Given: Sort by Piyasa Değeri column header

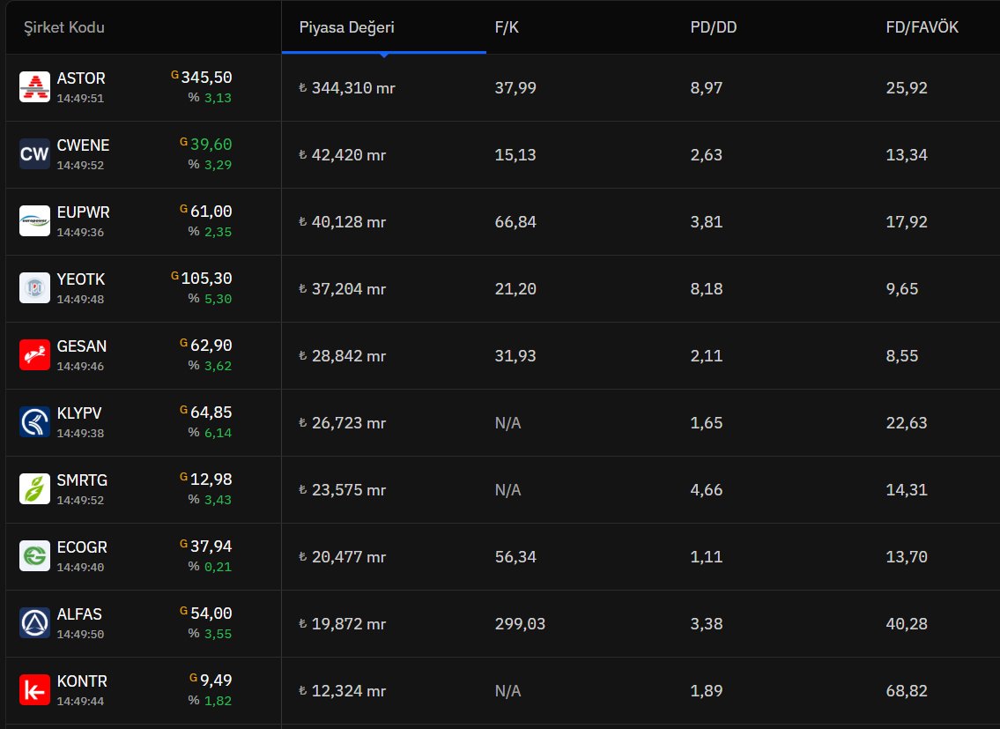Looking at the screenshot, I should [x=346, y=27].
